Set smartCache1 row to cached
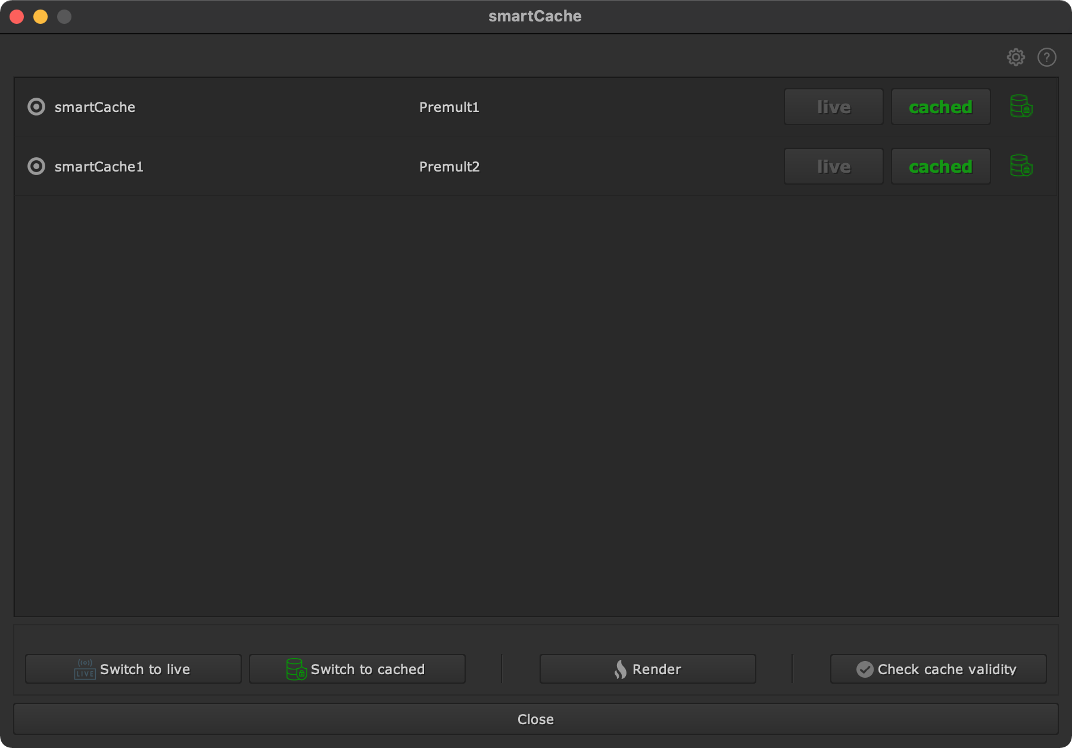1072x748 pixels. (x=940, y=166)
